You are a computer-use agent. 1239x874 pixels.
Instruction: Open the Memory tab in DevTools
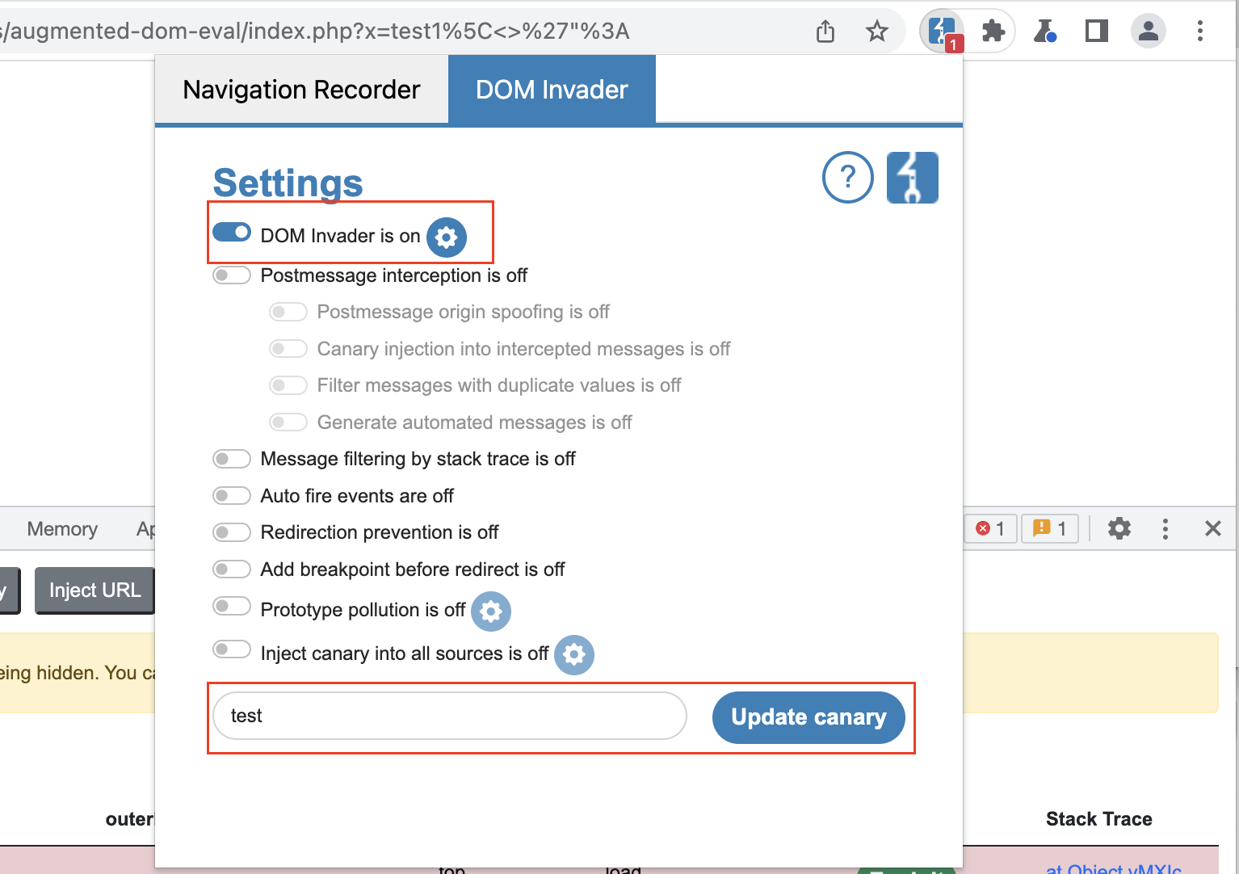coord(62,529)
